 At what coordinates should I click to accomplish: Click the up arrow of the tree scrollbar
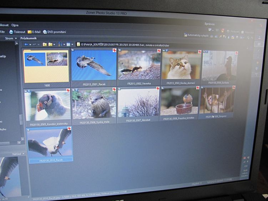pos(16,44)
